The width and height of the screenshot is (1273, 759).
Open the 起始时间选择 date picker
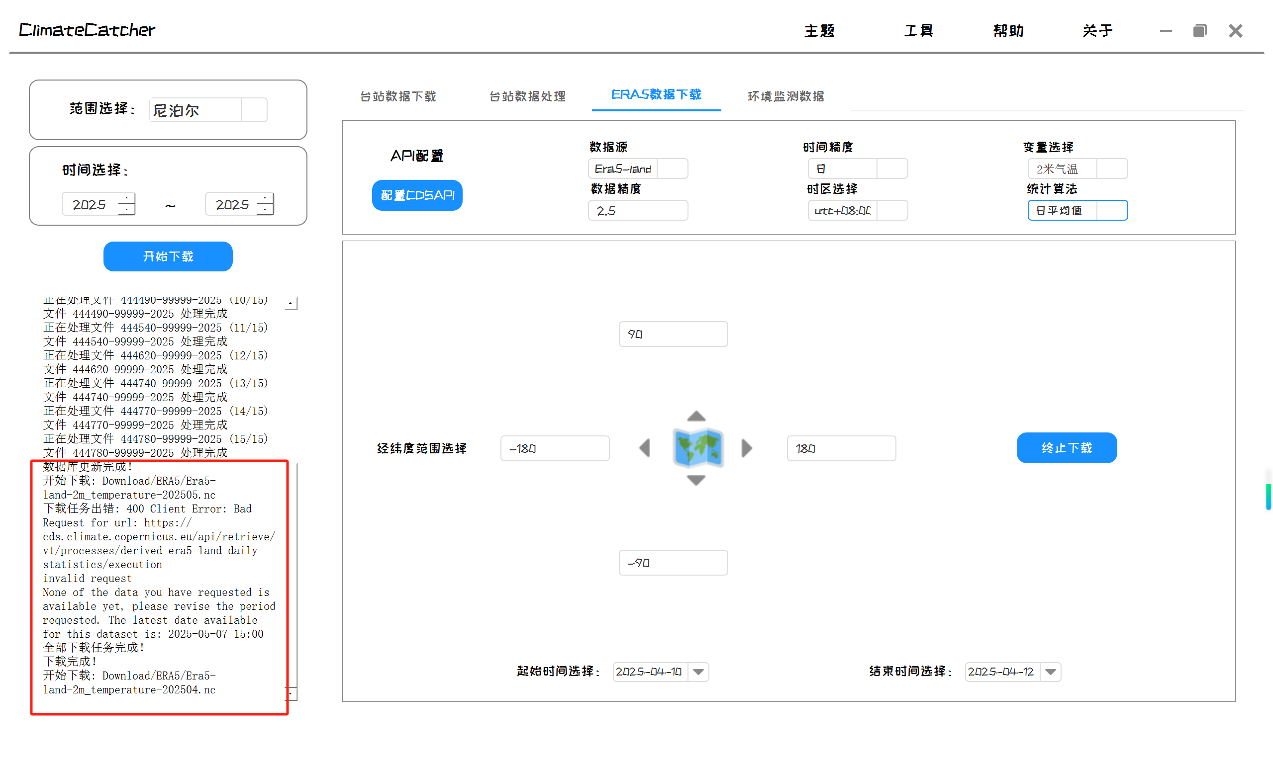click(699, 672)
